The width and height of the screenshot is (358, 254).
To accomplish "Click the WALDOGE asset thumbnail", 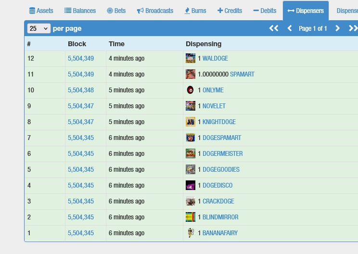I will click(191, 58).
